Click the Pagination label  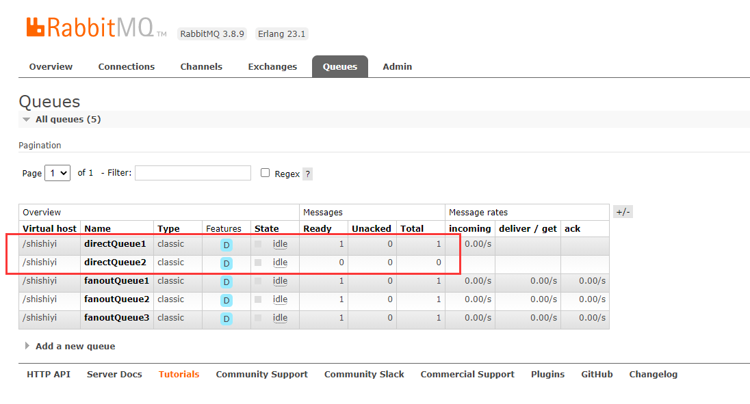(40, 145)
